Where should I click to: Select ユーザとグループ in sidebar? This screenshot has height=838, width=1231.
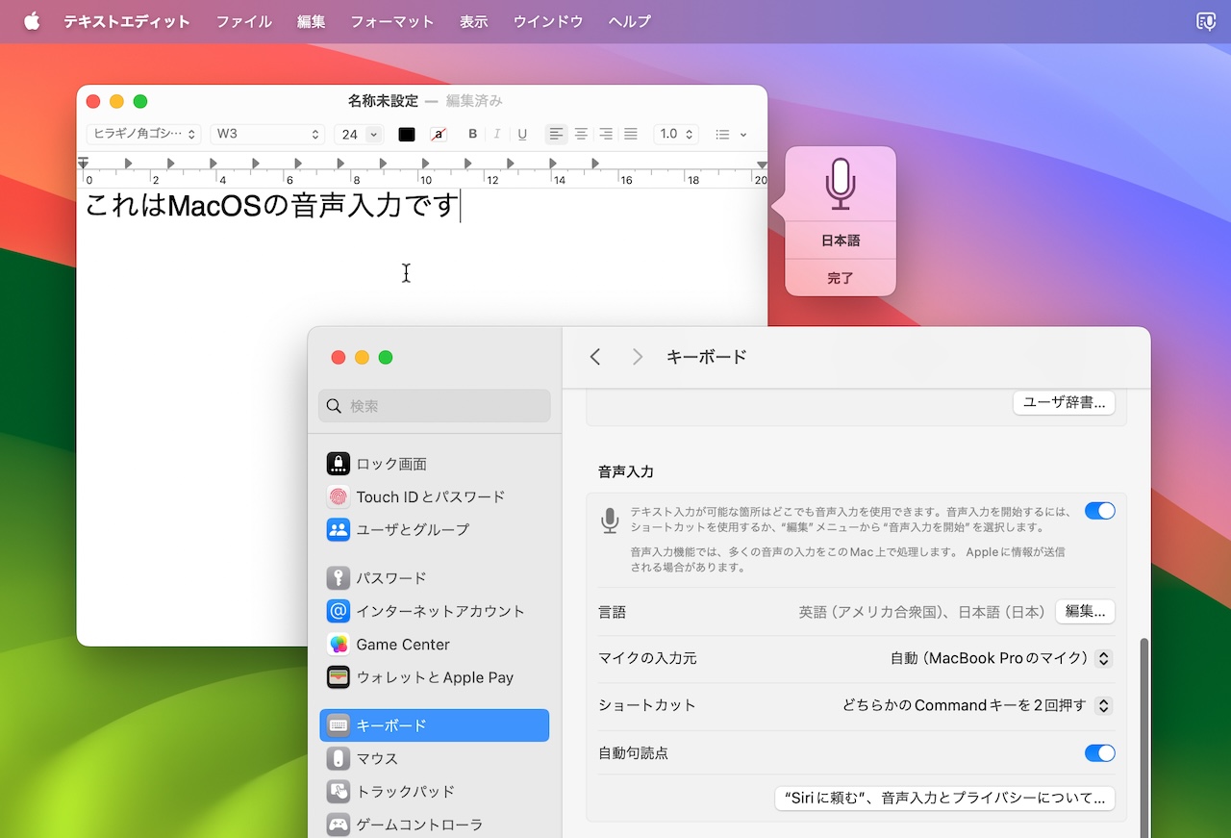[435, 529]
